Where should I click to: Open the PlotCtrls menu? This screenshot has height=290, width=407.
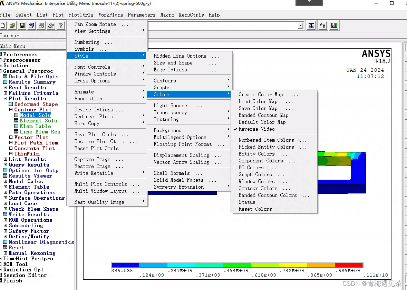[x=81, y=15]
